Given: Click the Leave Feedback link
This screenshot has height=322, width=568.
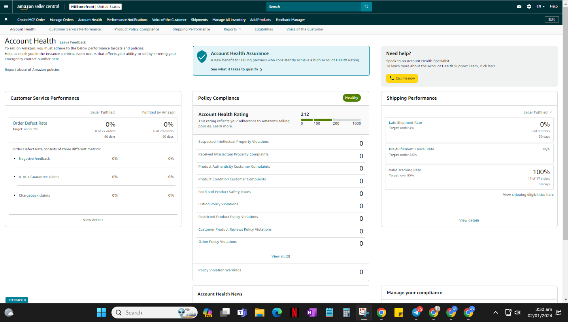Looking at the screenshot, I should click(73, 42).
